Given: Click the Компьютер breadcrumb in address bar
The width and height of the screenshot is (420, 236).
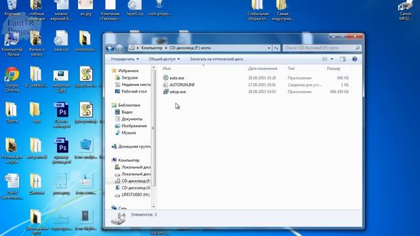Looking at the screenshot, I should click(x=152, y=48).
